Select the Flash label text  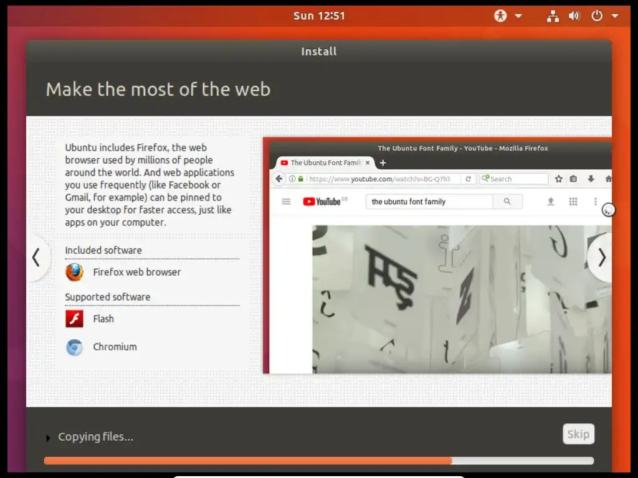pyautogui.click(x=103, y=319)
